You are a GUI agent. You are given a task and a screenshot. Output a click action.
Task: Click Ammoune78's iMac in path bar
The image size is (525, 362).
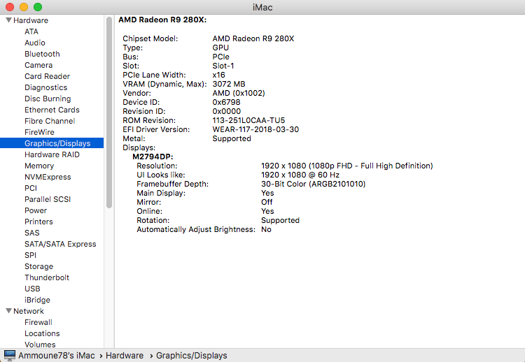56,355
